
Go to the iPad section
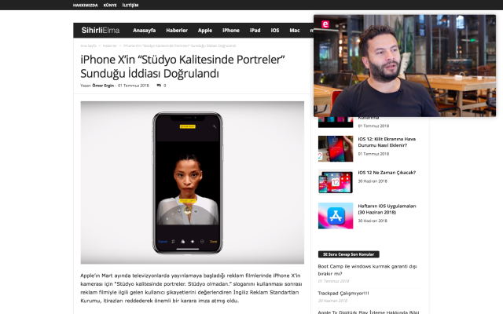pos(255,30)
